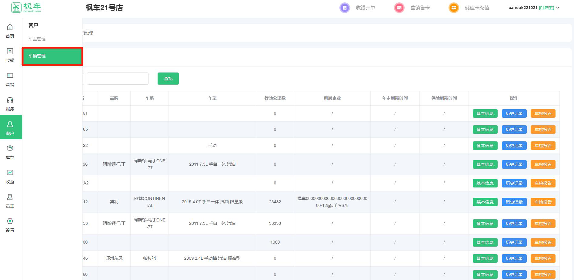Click 车检报告 for row ending 65
Screen dimensions: 574x280
point(543,130)
